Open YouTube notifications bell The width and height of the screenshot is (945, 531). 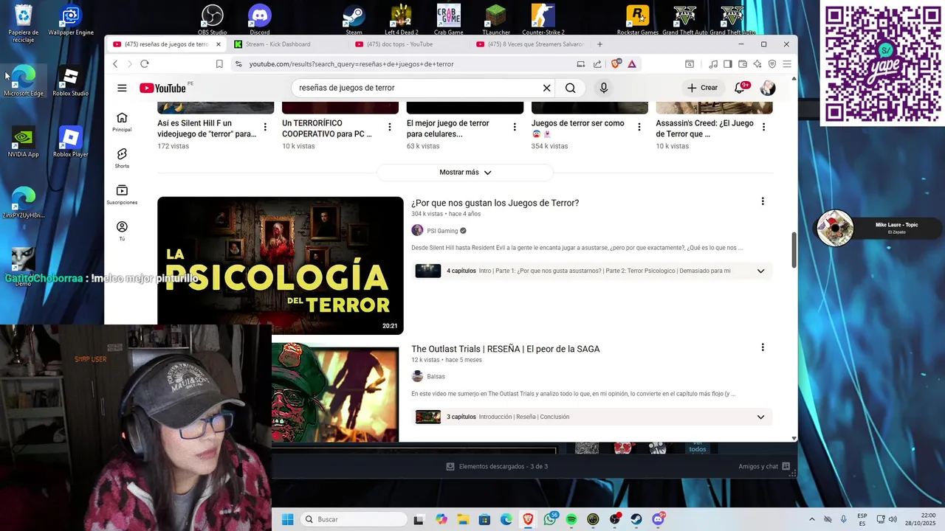740,88
